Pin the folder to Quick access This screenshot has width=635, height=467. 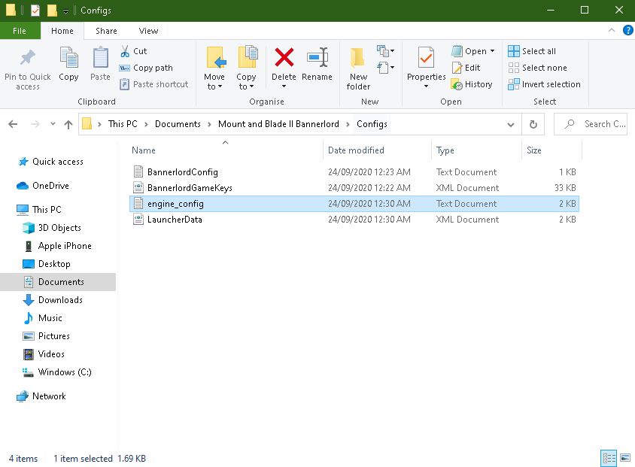click(28, 68)
